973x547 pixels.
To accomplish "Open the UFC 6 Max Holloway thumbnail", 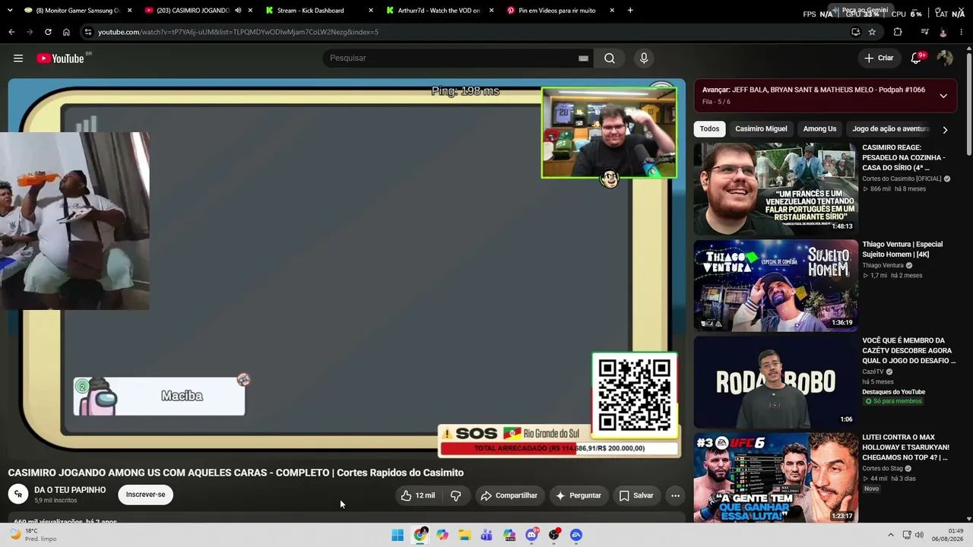I will point(775,478).
